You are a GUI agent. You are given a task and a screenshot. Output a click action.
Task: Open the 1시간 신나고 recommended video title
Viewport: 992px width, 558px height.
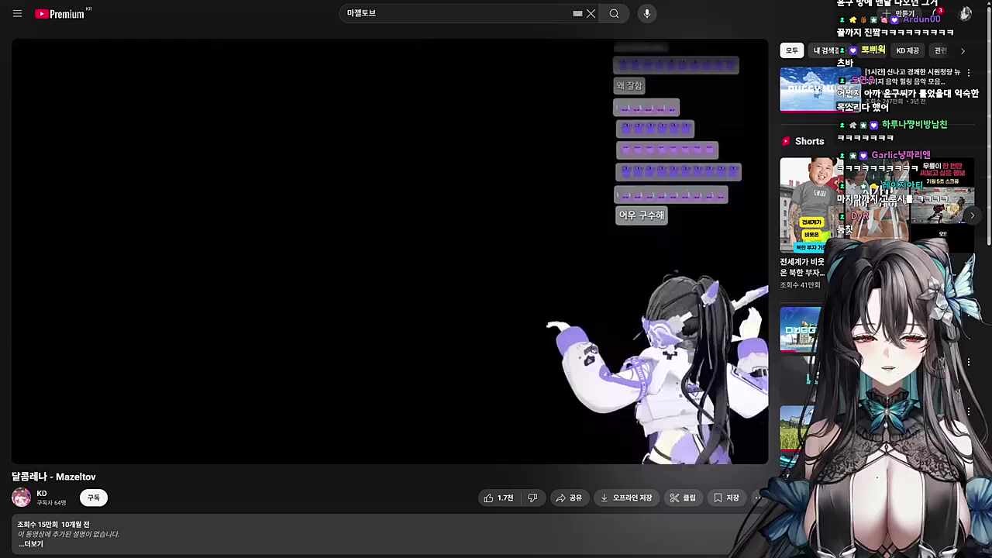click(x=912, y=77)
